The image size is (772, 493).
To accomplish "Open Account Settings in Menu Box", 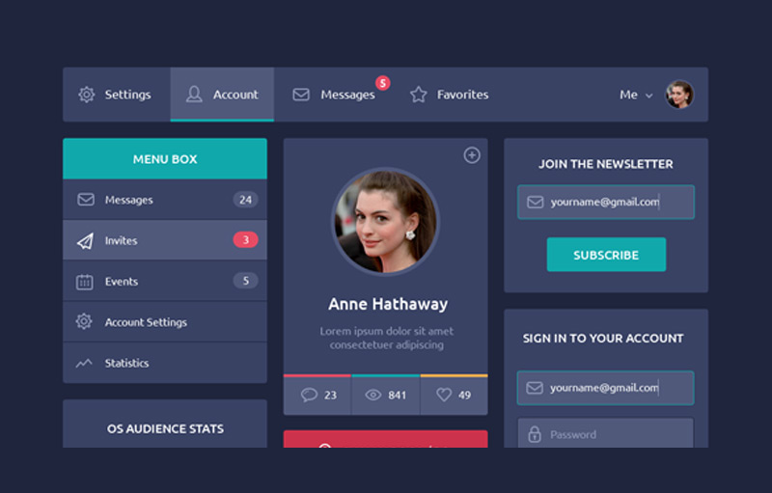I will 146,322.
